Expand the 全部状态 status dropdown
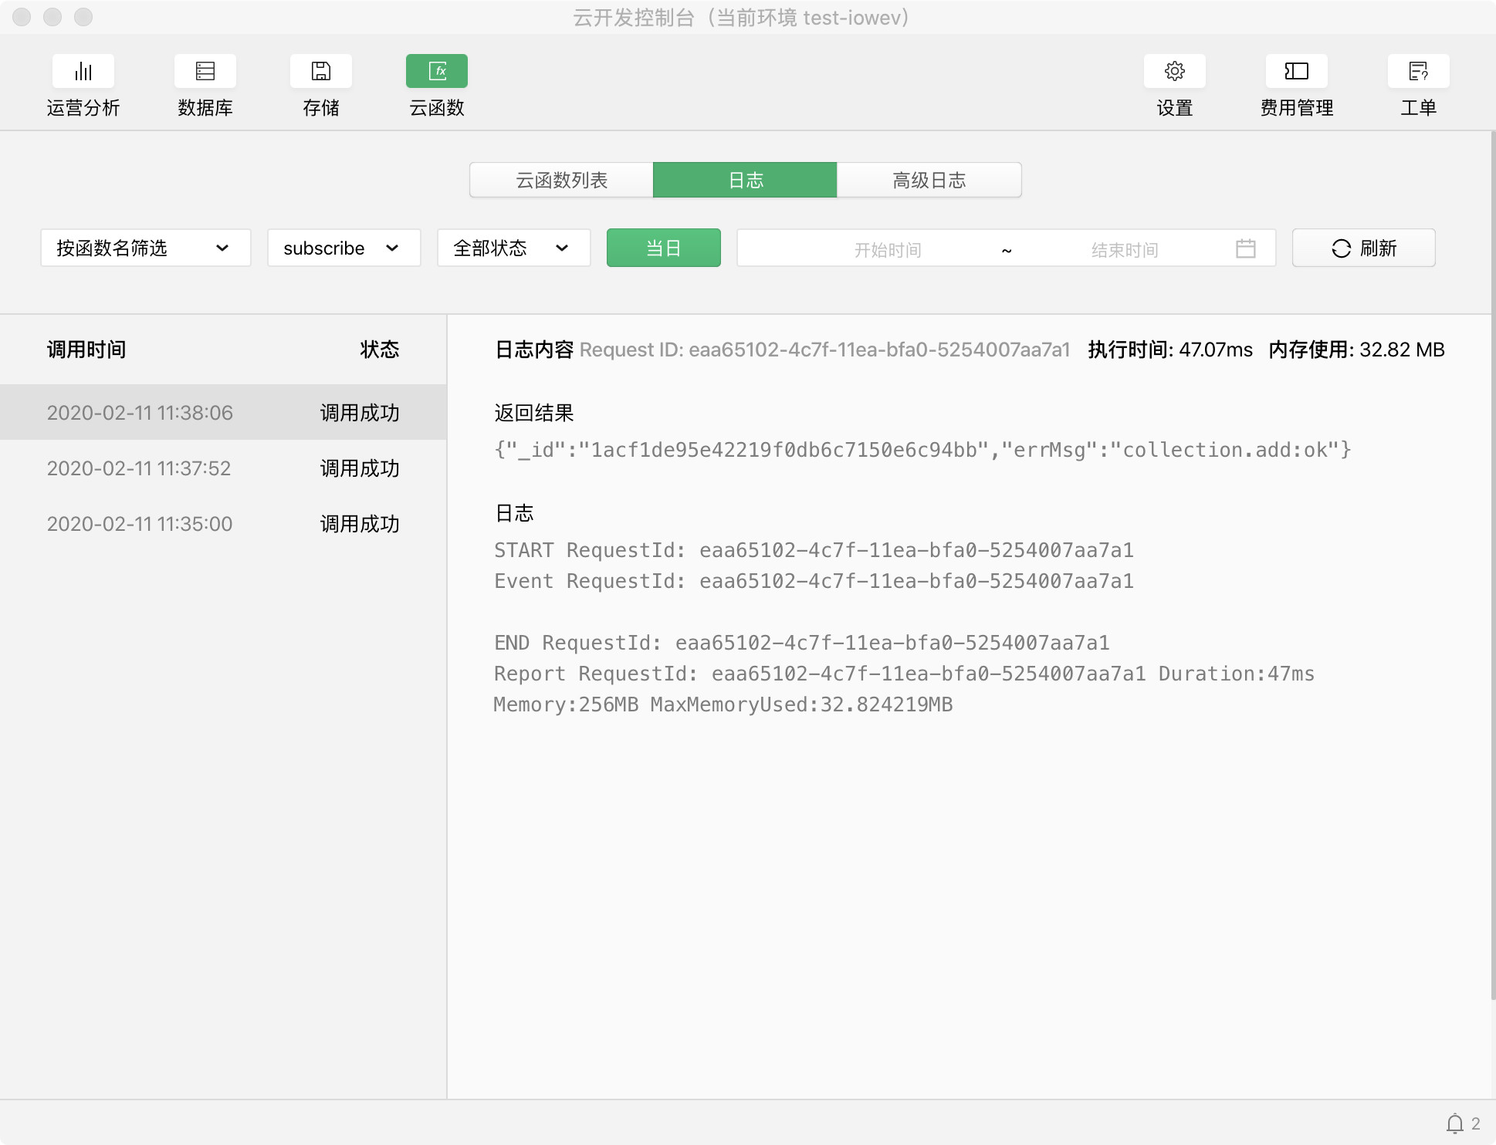This screenshot has height=1145, width=1496. click(513, 248)
